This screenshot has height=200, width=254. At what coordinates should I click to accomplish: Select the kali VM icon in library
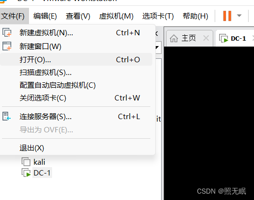coord(26,162)
